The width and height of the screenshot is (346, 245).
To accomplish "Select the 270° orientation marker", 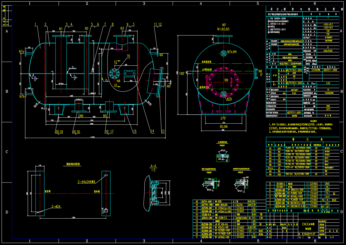I will (x=224, y=118).
